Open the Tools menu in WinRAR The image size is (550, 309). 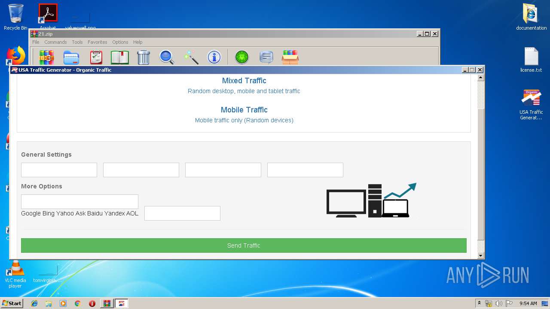[x=77, y=42]
